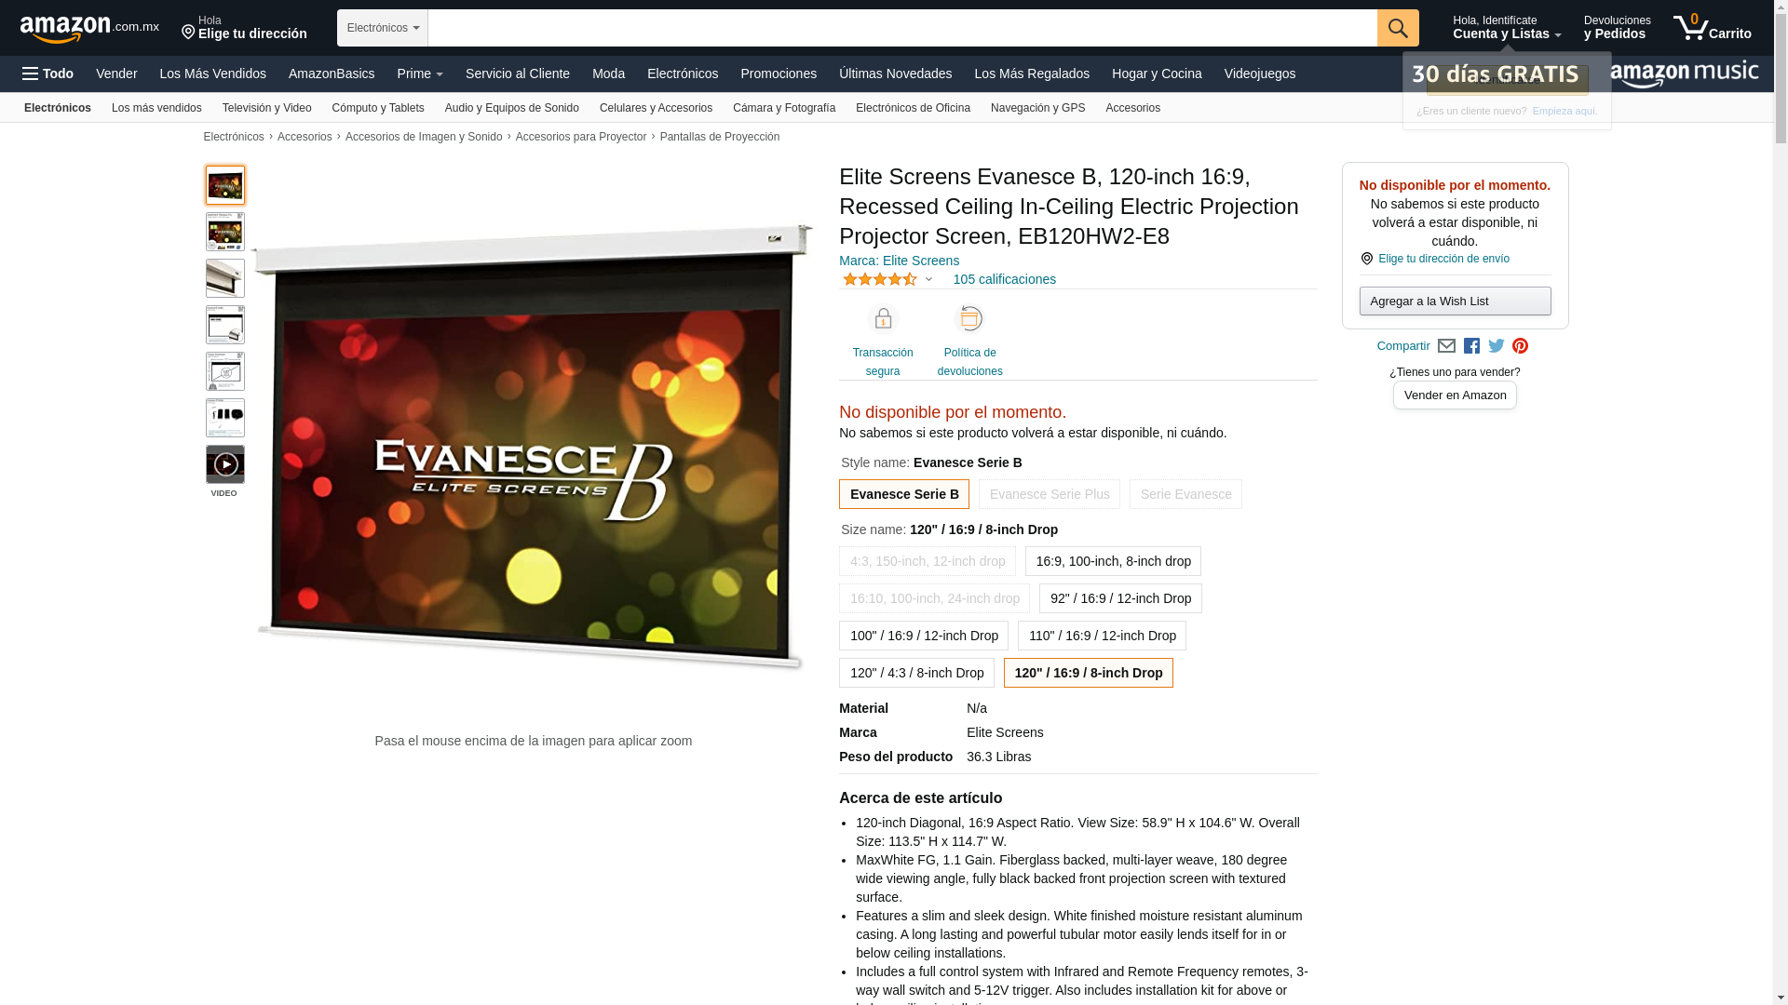
Task: Click the search magnifier button
Action: [x=1397, y=28]
